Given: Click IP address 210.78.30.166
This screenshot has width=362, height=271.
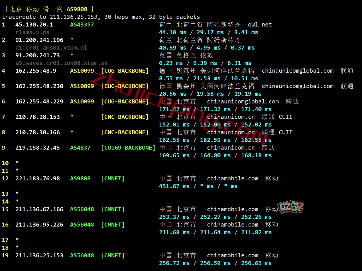Looking at the screenshot, I should [x=37, y=133].
